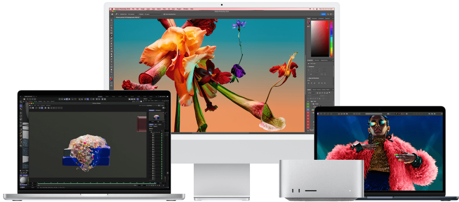The height and width of the screenshot is (202, 459).
Task: Select the Lasso tool in Photoshop
Action: point(111,25)
